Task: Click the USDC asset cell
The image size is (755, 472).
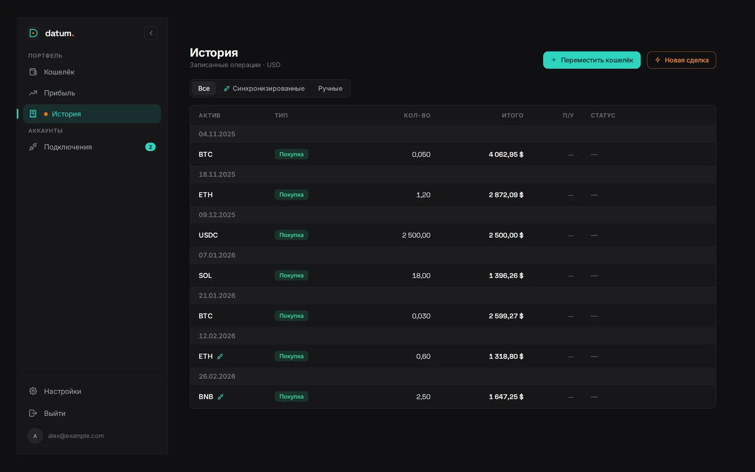Action: [x=208, y=235]
